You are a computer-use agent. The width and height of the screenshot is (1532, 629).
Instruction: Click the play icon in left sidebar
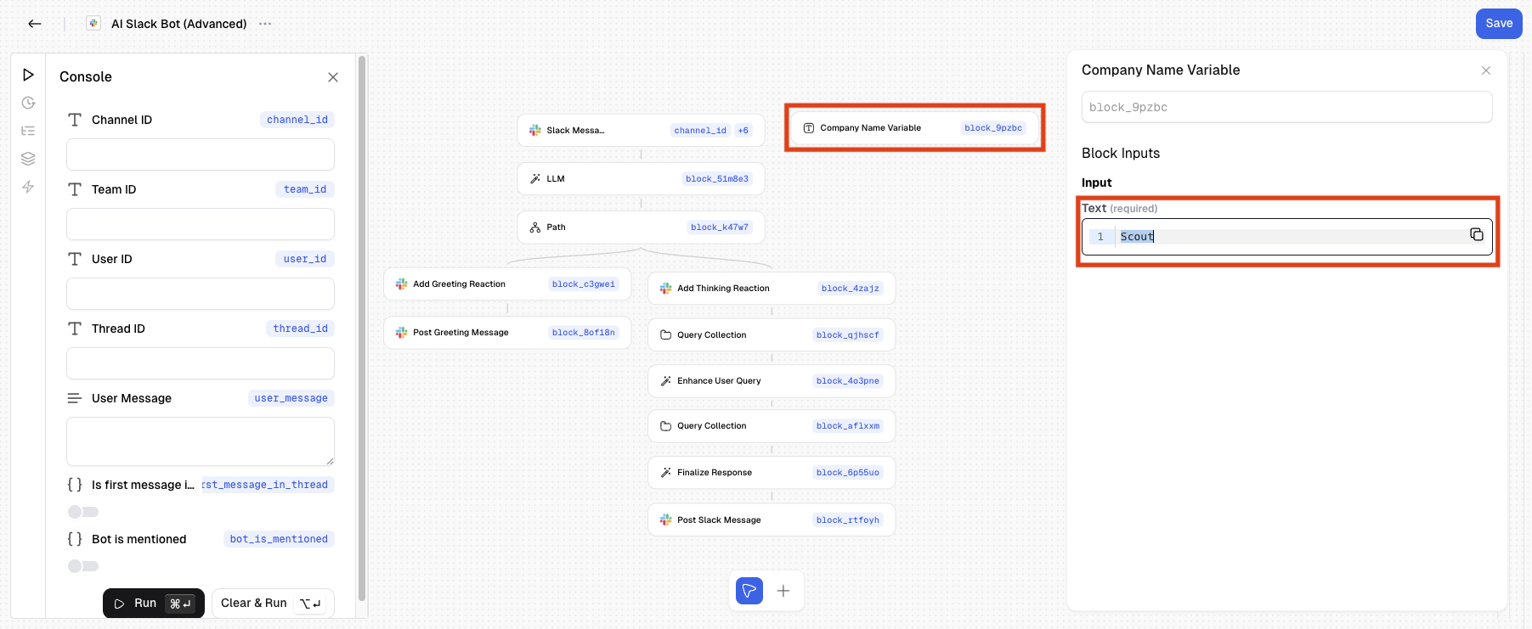28,75
